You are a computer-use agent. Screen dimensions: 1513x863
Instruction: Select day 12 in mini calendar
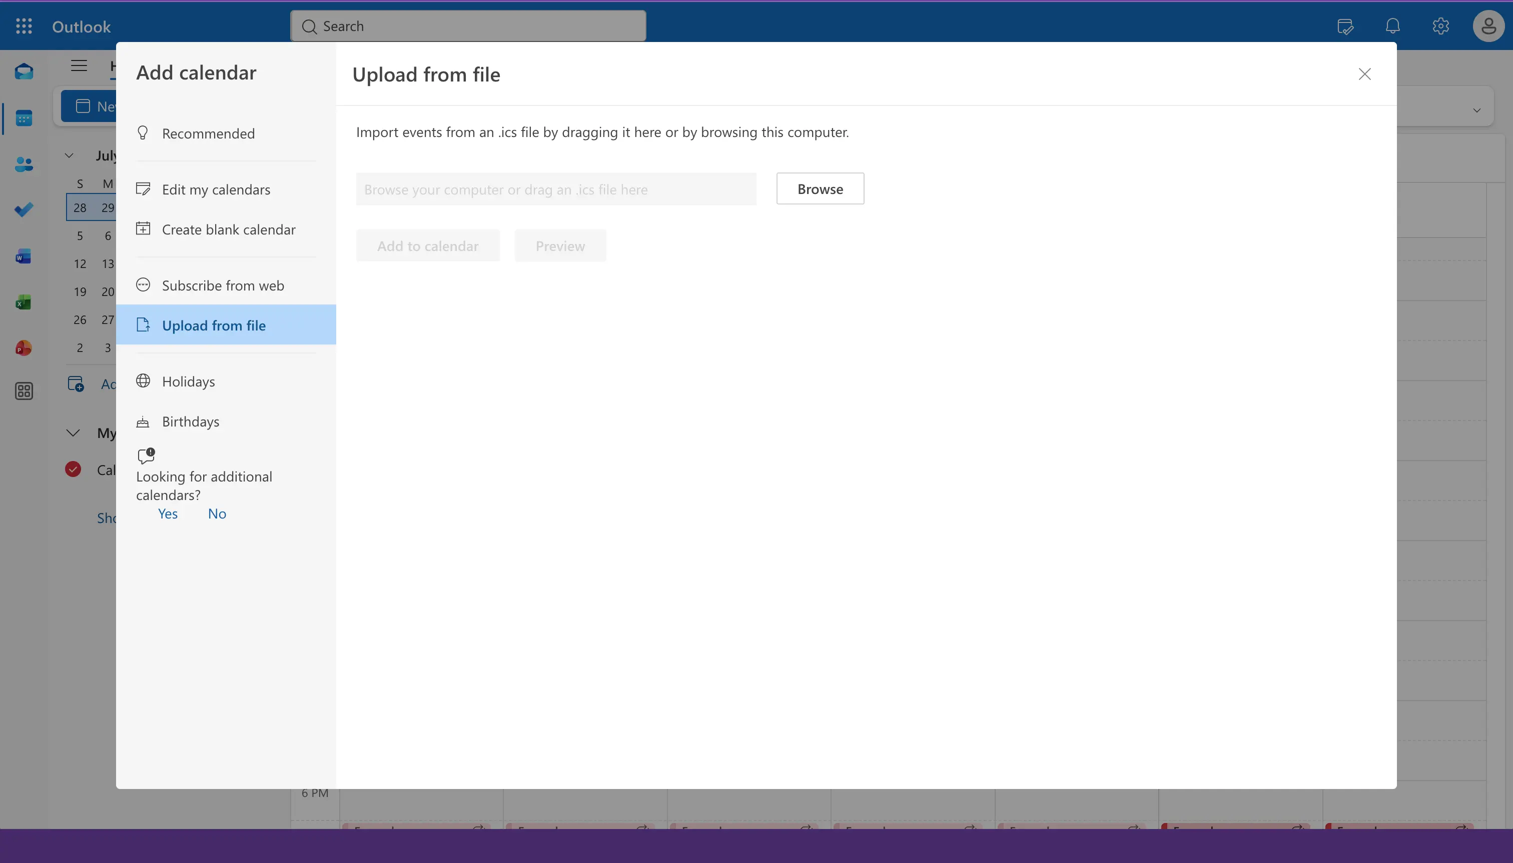pyautogui.click(x=80, y=264)
